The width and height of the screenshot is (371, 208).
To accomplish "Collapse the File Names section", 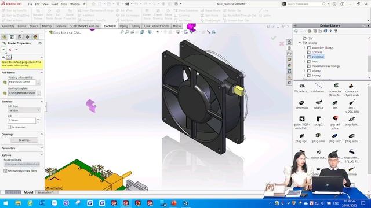I will (42, 72).
